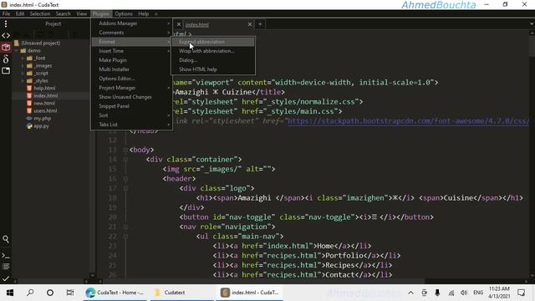Choose Snippet Panel
Screen dimensions: 535x301
click(132, 106)
